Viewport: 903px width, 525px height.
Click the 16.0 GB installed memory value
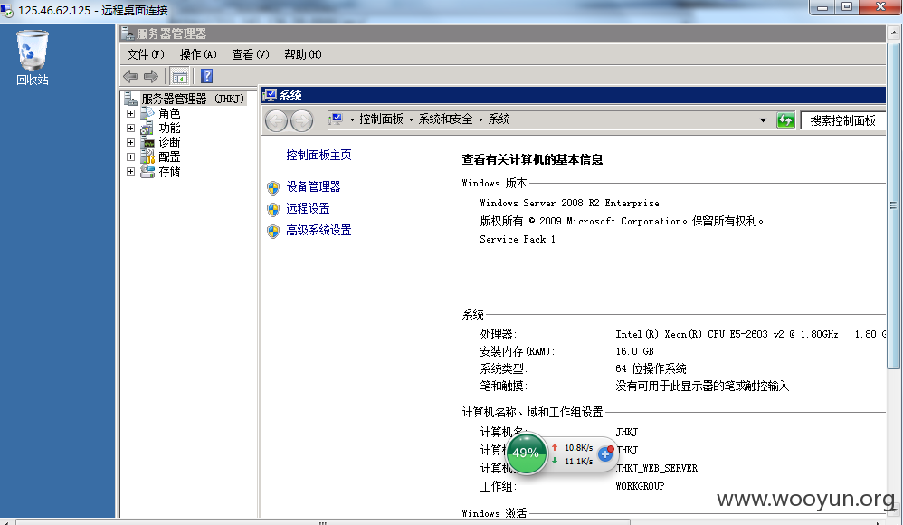pos(634,351)
